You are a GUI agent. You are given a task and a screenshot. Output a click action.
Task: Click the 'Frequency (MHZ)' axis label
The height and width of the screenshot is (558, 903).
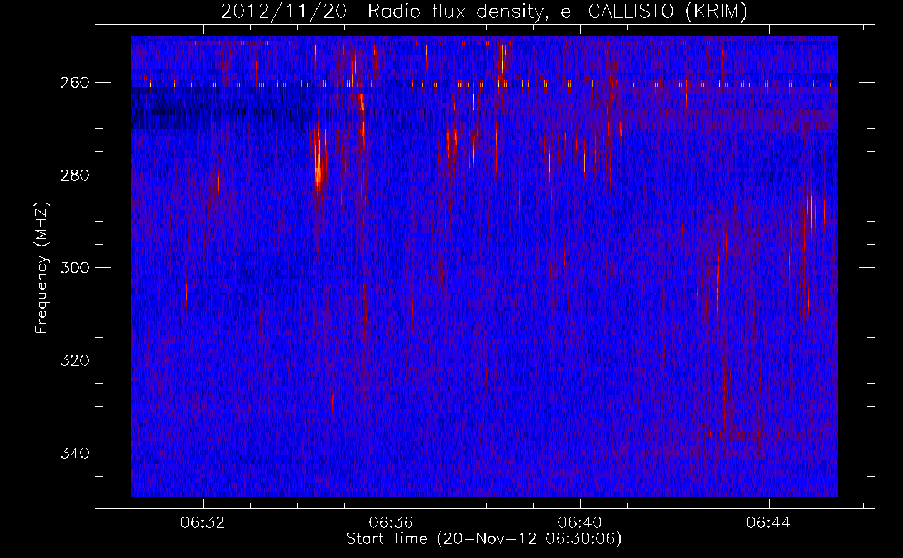pyautogui.click(x=42, y=268)
